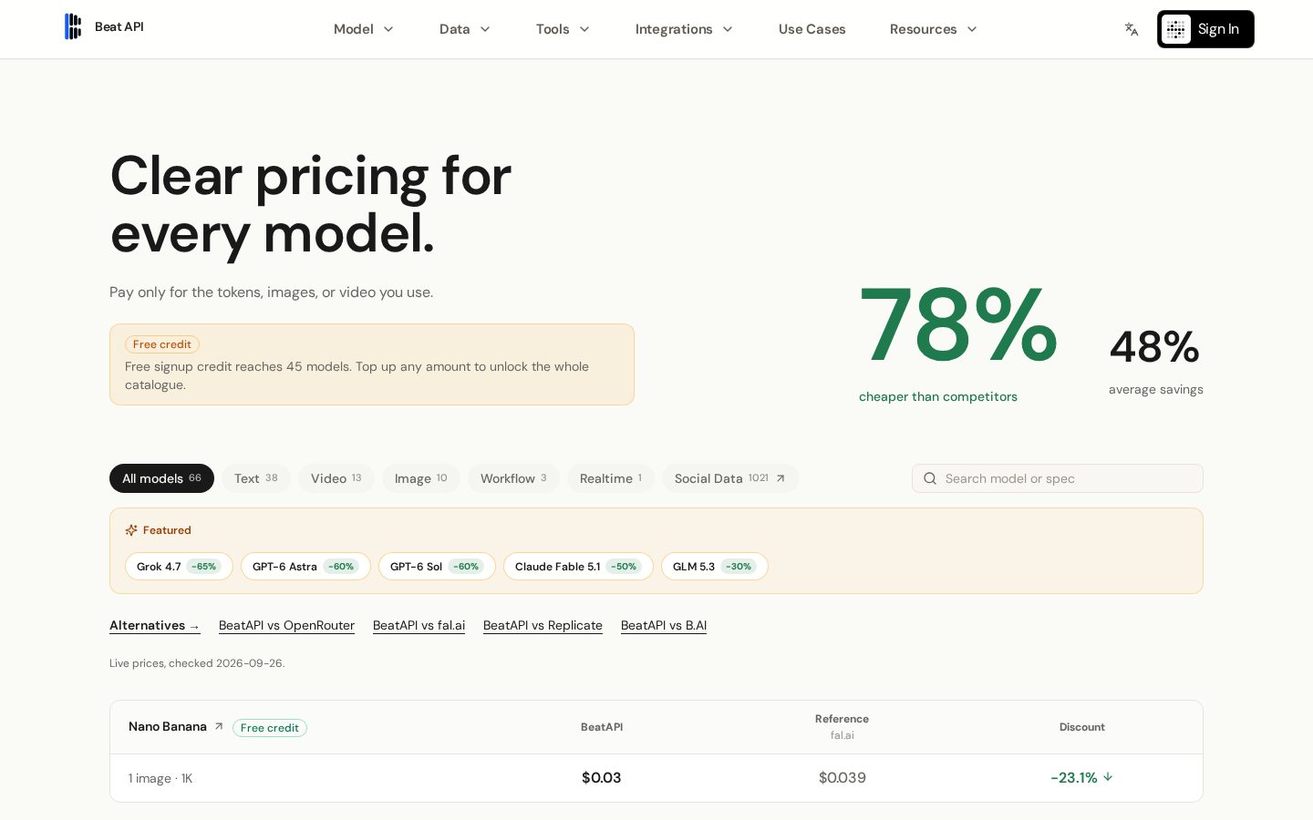Expand the Integrations menu chevron

pyautogui.click(x=728, y=29)
